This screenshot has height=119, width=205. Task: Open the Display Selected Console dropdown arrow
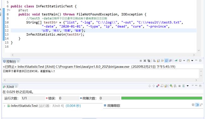[184, 61]
